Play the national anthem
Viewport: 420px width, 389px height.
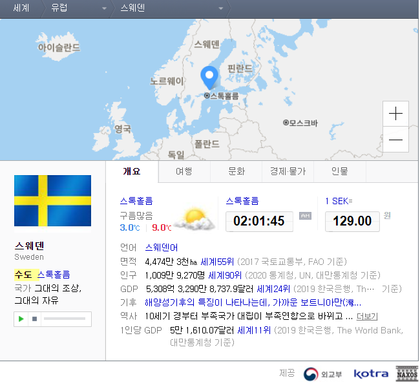21,319
